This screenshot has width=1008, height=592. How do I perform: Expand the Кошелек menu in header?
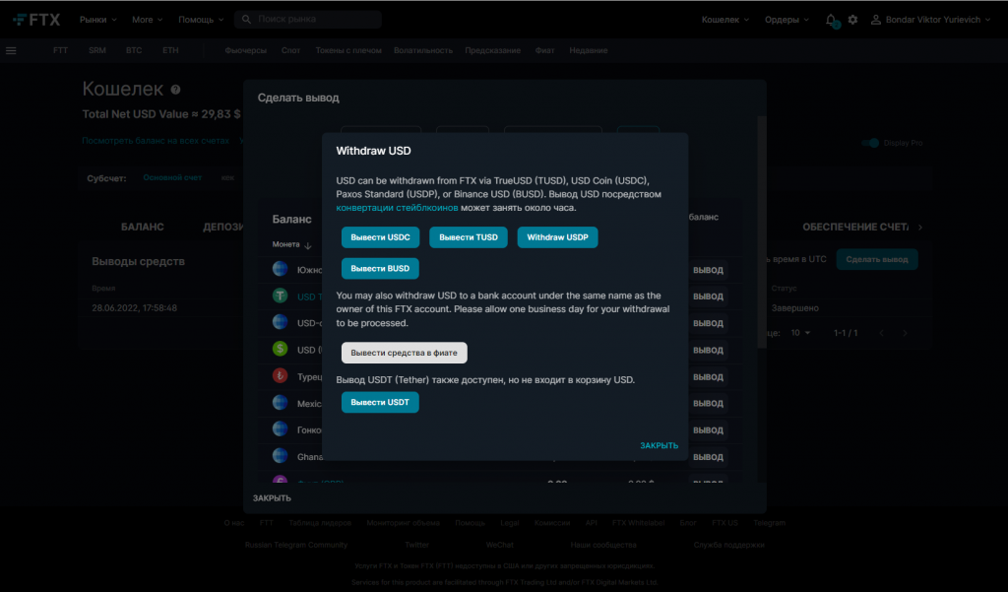click(725, 20)
